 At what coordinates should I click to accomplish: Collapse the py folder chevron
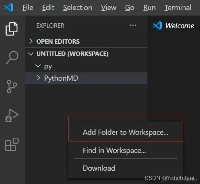(x=38, y=66)
